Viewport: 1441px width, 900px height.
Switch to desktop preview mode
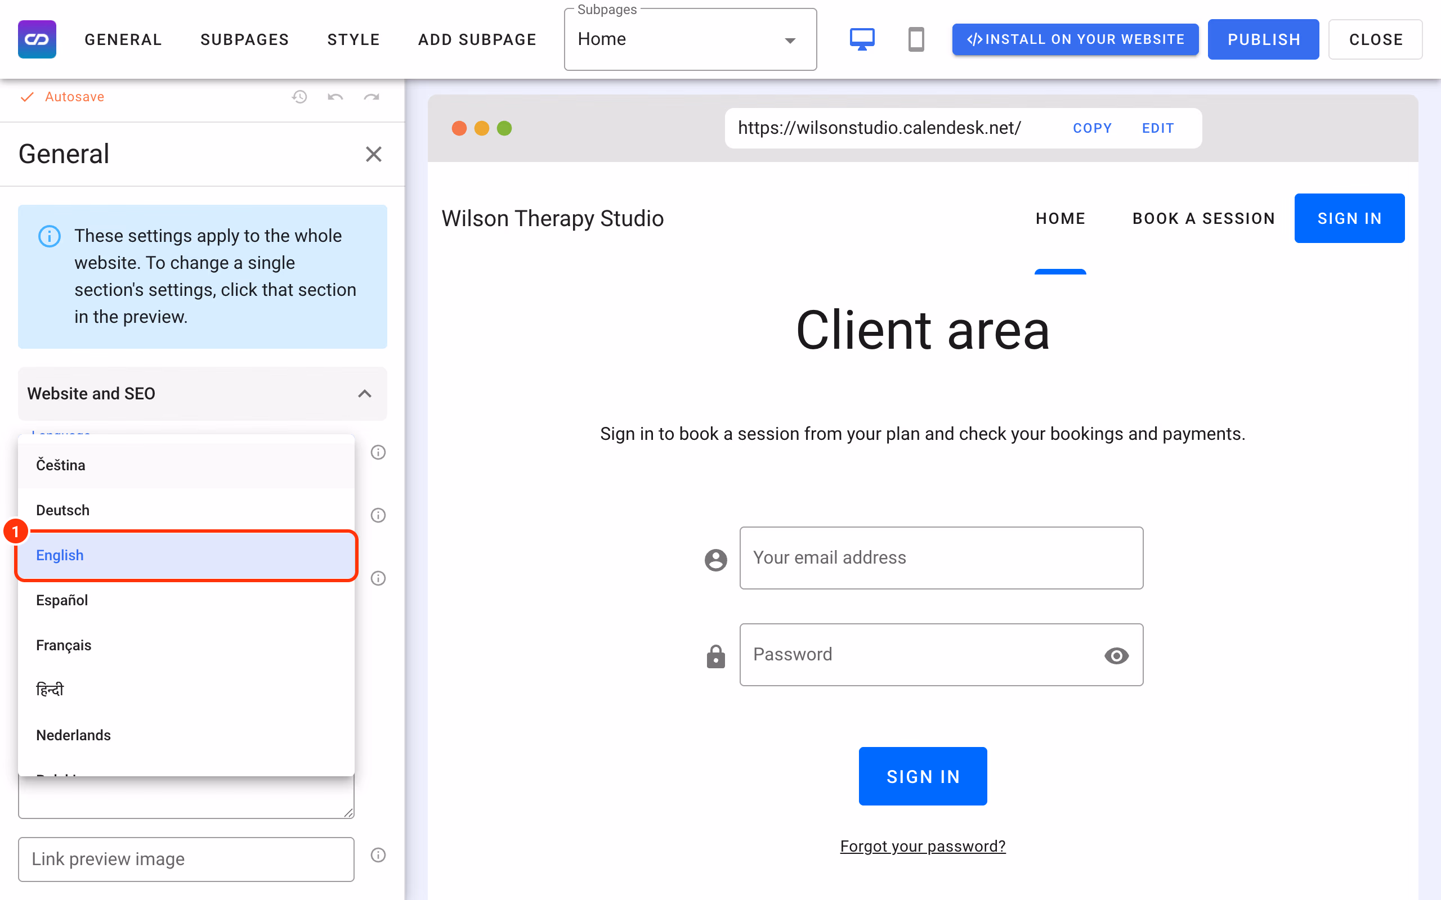862,39
